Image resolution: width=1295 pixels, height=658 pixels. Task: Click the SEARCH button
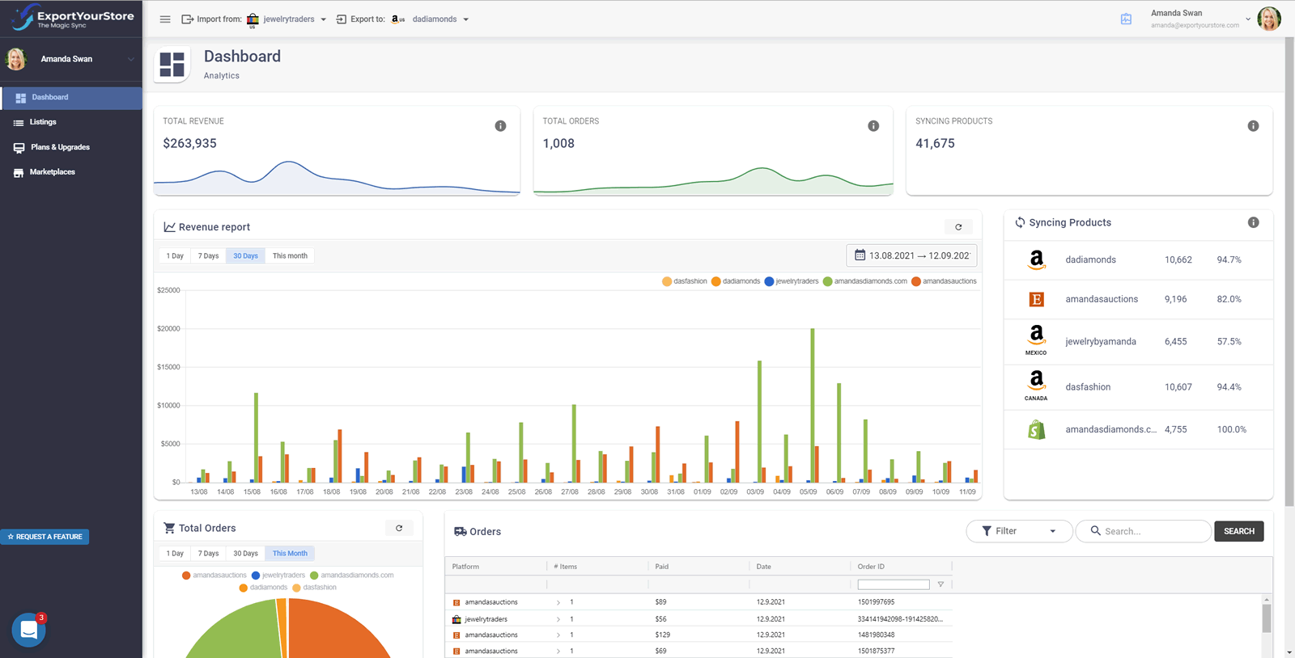click(x=1238, y=531)
